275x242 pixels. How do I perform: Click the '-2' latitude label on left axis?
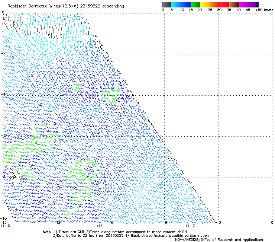(x=3, y=53)
